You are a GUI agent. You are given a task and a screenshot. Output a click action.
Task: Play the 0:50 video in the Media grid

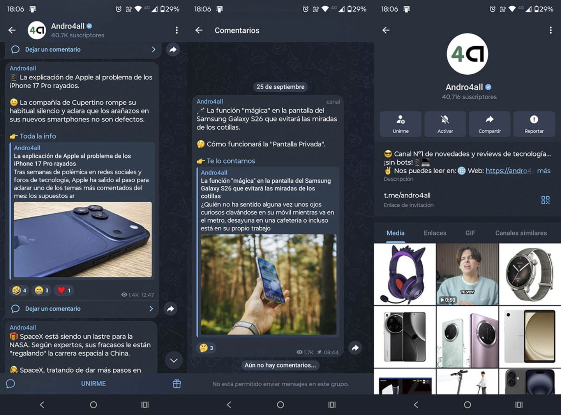[467, 273]
